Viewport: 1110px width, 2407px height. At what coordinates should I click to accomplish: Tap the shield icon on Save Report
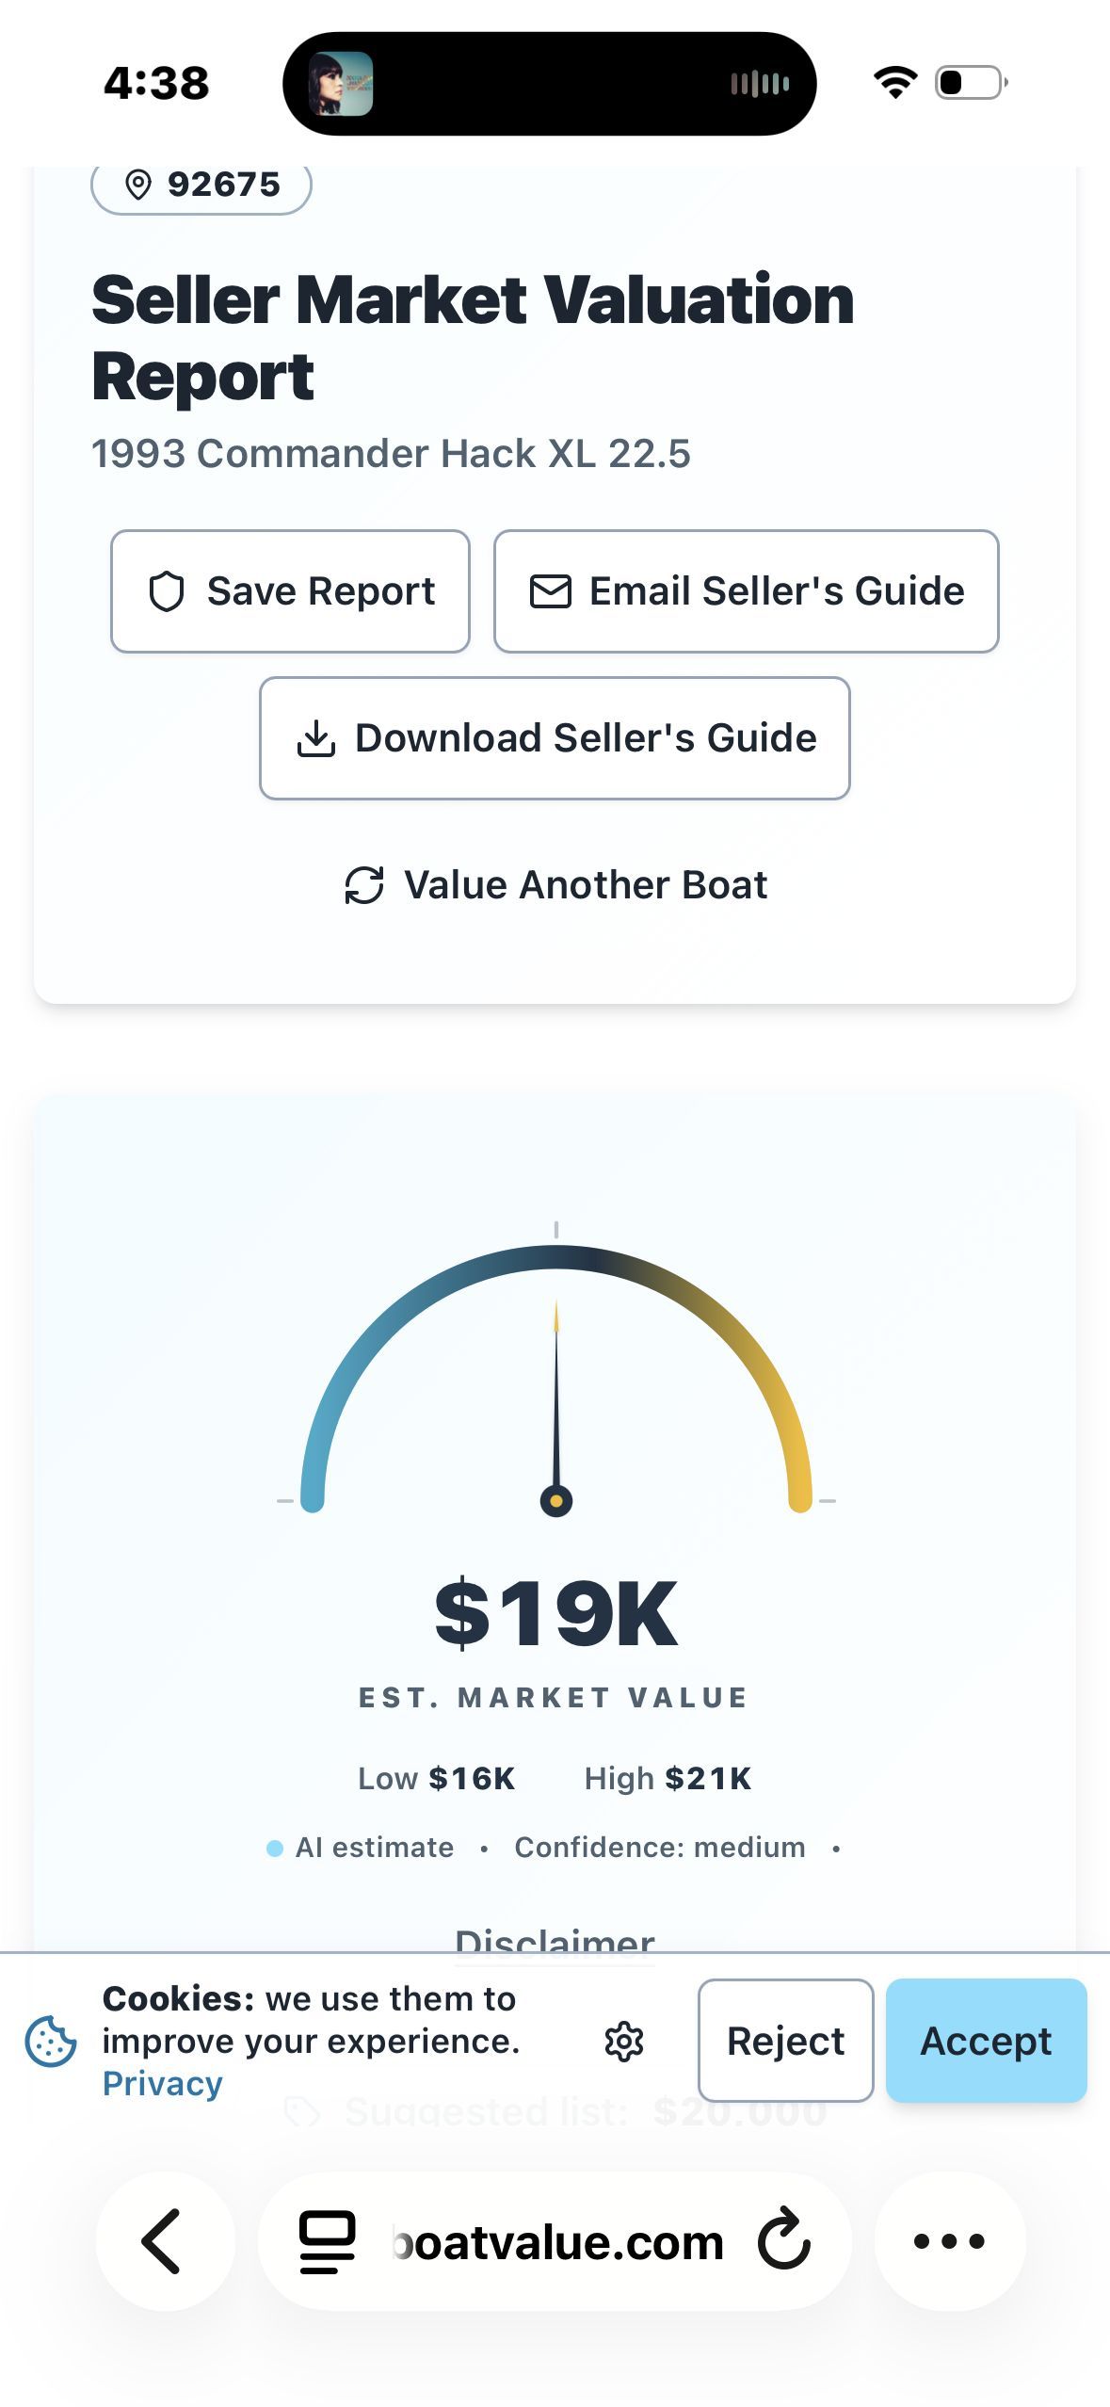[167, 591]
